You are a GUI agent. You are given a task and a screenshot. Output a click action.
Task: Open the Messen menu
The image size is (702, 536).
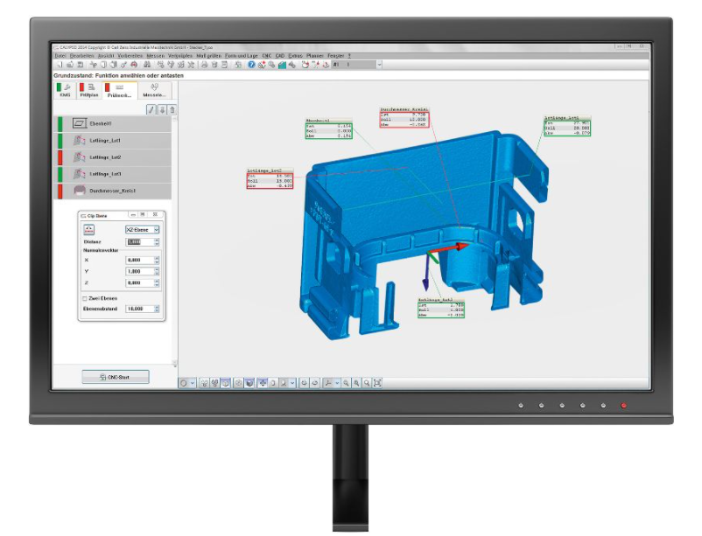(x=155, y=55)
